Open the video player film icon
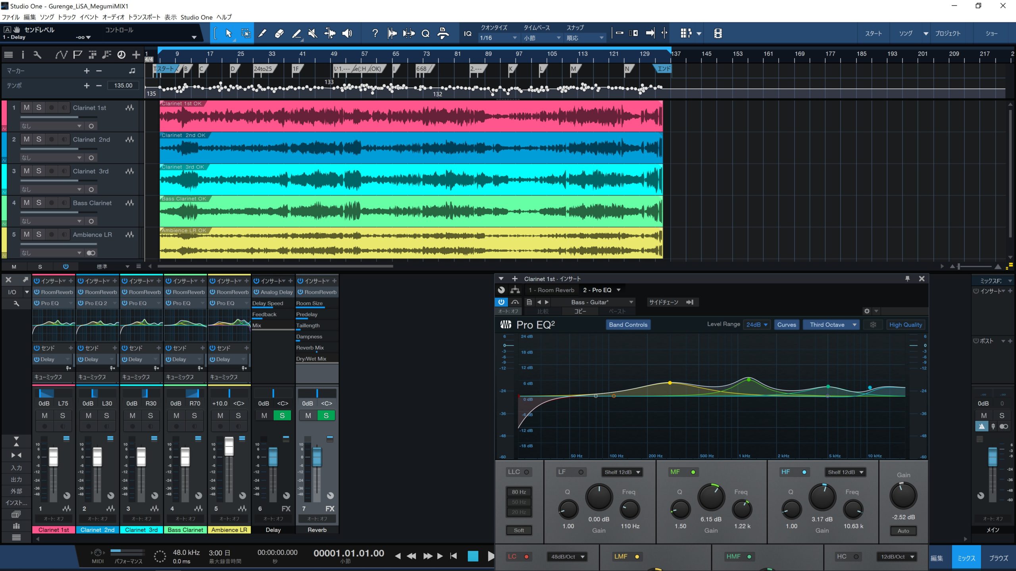This screenshot has width=1016, height=571. coord(718,33)
